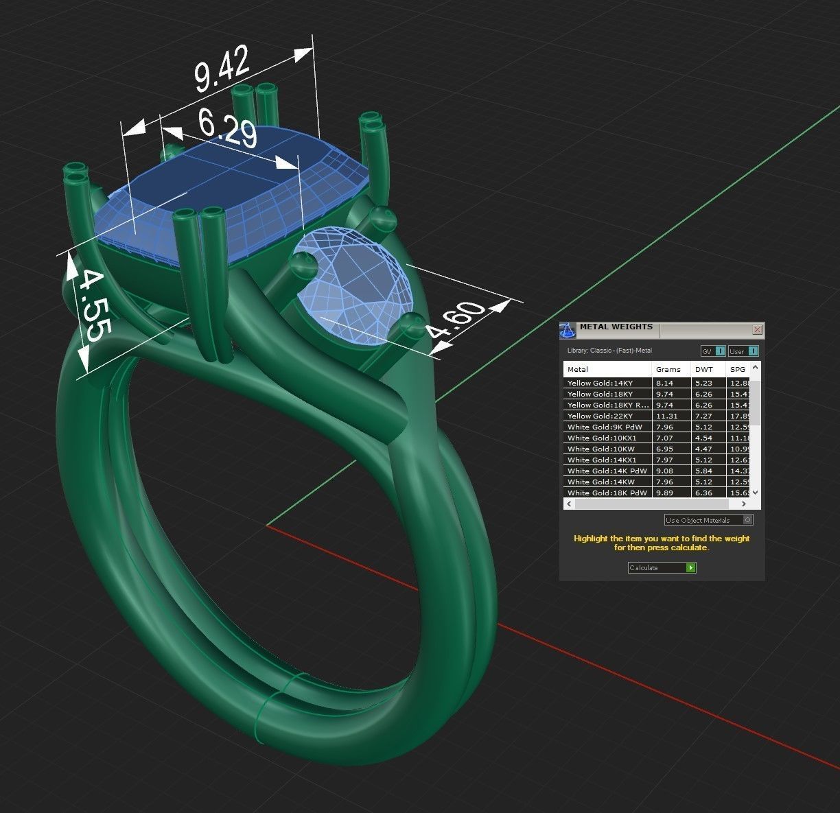Screen dimensions: 840x813
Task: Click the 7.27 DWT value
Action: [x=703, y=416]
